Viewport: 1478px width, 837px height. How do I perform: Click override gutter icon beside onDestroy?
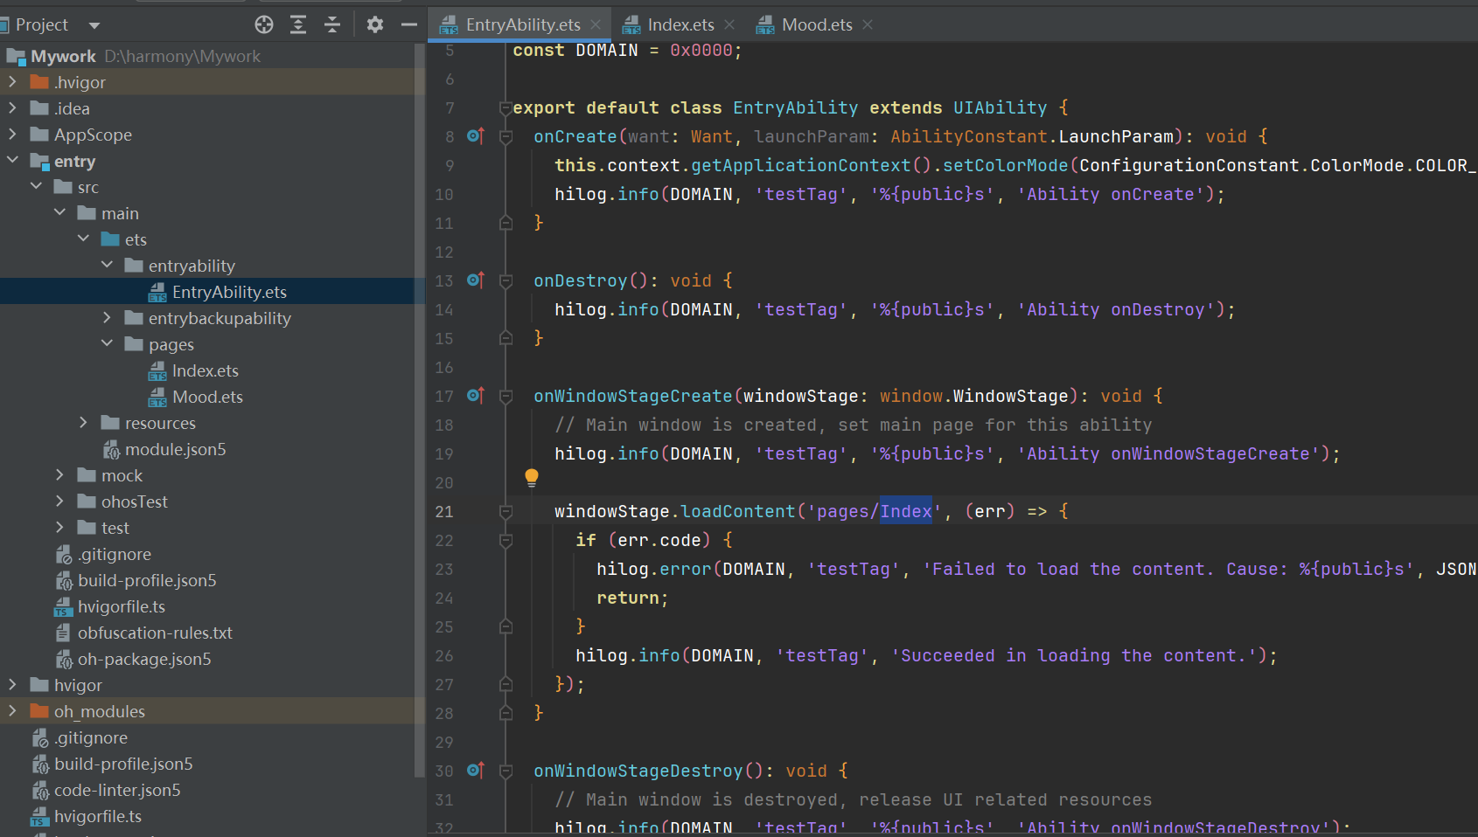[476, 280]
